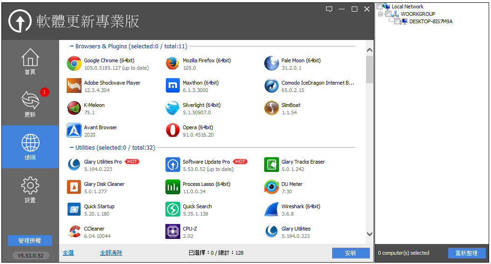
Task: Click the HOT badge on Software Update Pro
Action: tap(240, 162)
